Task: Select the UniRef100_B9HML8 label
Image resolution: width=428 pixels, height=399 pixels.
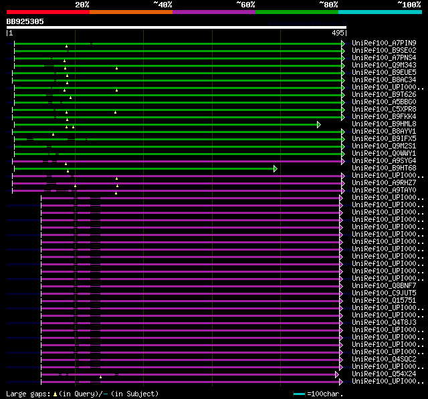Action: [x=384, y=124]
